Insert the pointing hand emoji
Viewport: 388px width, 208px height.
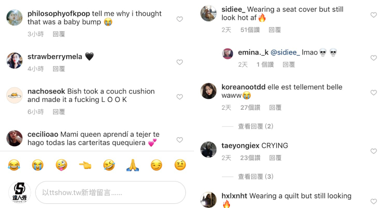[x=85, y=165]
